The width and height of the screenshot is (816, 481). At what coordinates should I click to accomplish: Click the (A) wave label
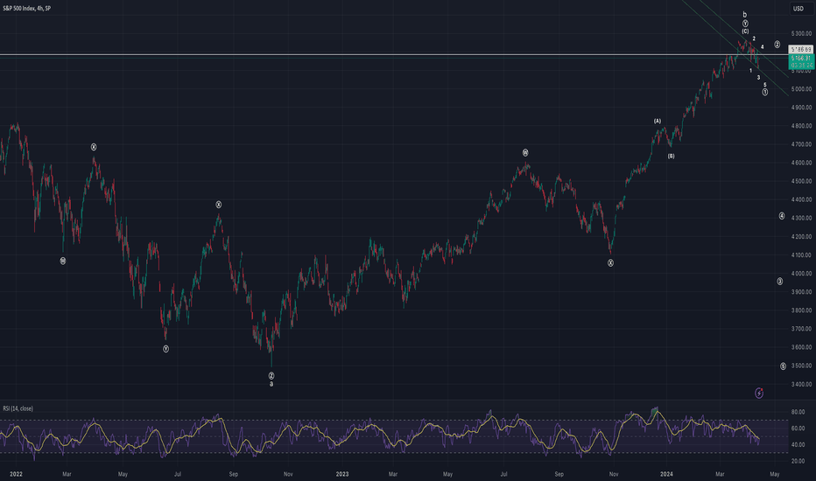click(x=658, y=122)
